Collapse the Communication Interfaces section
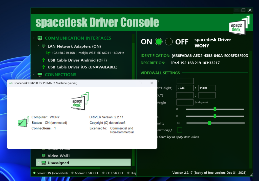This screenshot has width=259, height=181. point(34,38)
